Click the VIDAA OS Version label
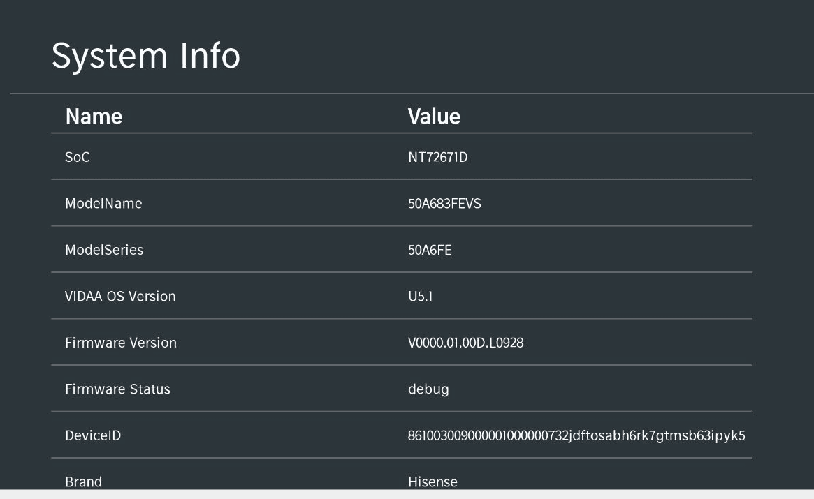The height and width of the screenshot is (499, 814). click(x=120, y=296)
